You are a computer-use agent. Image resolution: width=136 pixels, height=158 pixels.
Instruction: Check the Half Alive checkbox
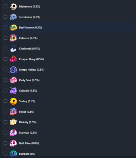coord(5,143)
